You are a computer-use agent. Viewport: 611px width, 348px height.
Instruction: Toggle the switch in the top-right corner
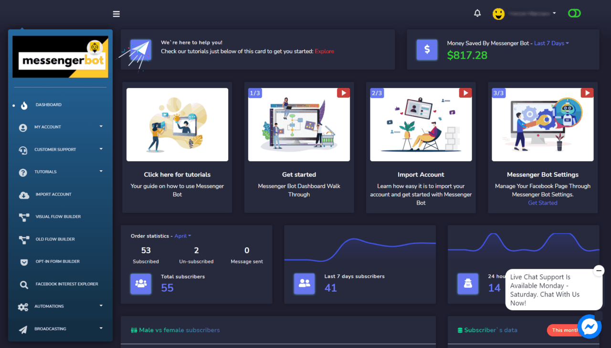coord(574,13)
